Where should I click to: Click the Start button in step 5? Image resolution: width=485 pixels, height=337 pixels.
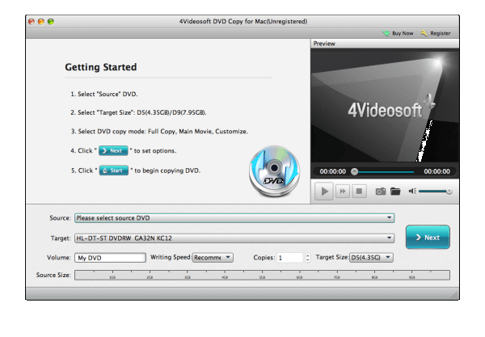tap(113, 171)
